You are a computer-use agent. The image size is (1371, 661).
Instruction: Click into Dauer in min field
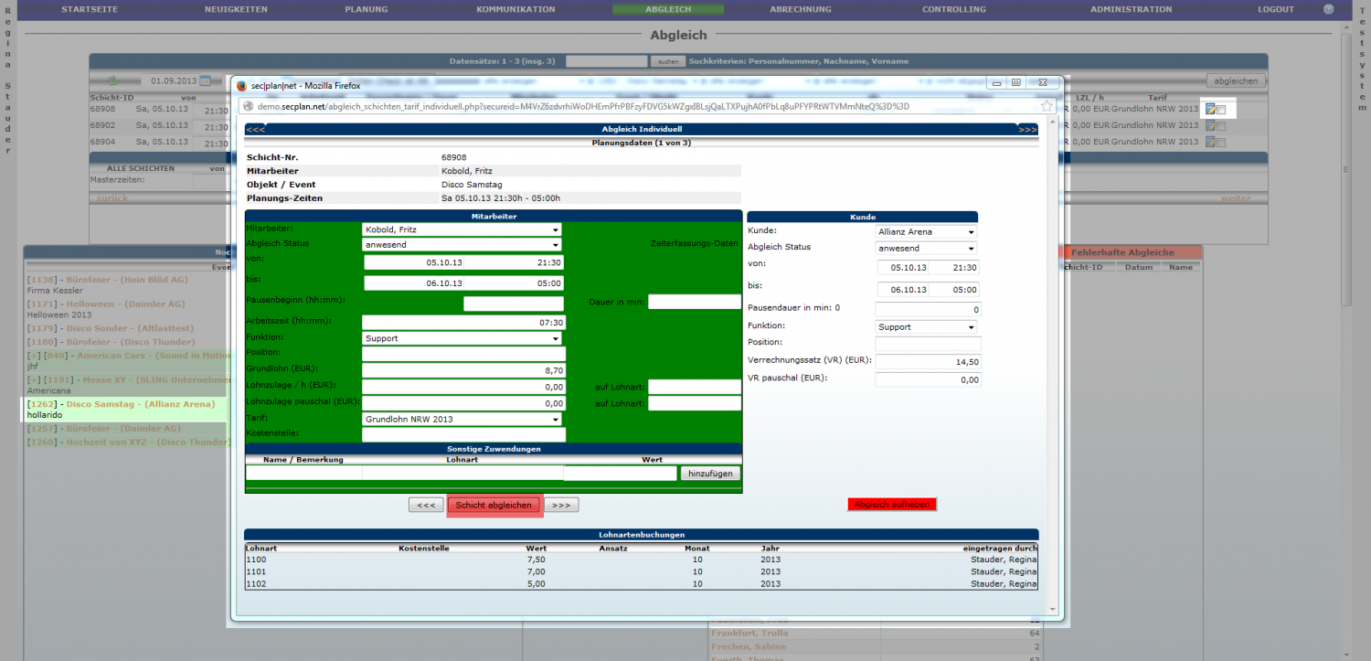[x=695, y=302]
